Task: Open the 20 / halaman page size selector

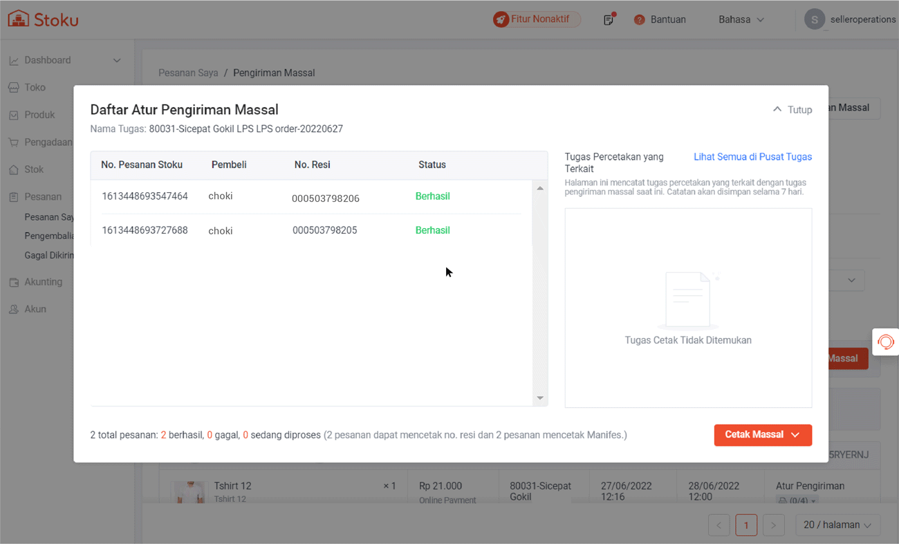Action: [x=837, y=525]
